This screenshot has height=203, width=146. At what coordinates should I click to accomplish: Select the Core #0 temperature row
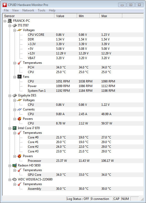coord(85,137)
